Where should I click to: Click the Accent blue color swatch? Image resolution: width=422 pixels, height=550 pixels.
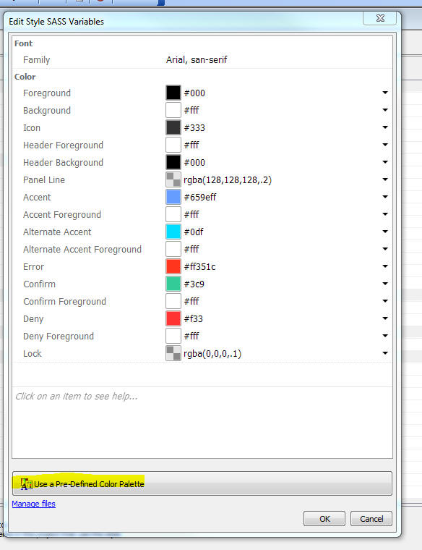coord(173,197)
